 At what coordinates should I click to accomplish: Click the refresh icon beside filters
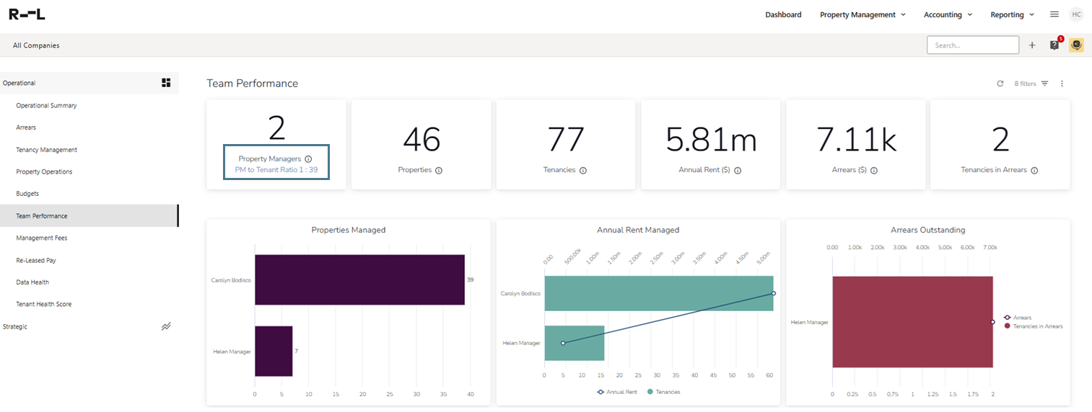(x=1000, y=84)
